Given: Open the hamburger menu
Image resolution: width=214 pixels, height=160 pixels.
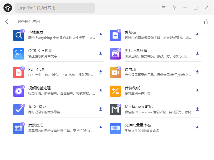Looking at the screenshot, I should (163, 8).
